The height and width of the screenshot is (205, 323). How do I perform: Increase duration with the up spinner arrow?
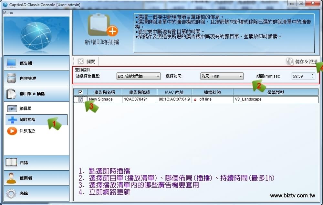coord(312,75)
